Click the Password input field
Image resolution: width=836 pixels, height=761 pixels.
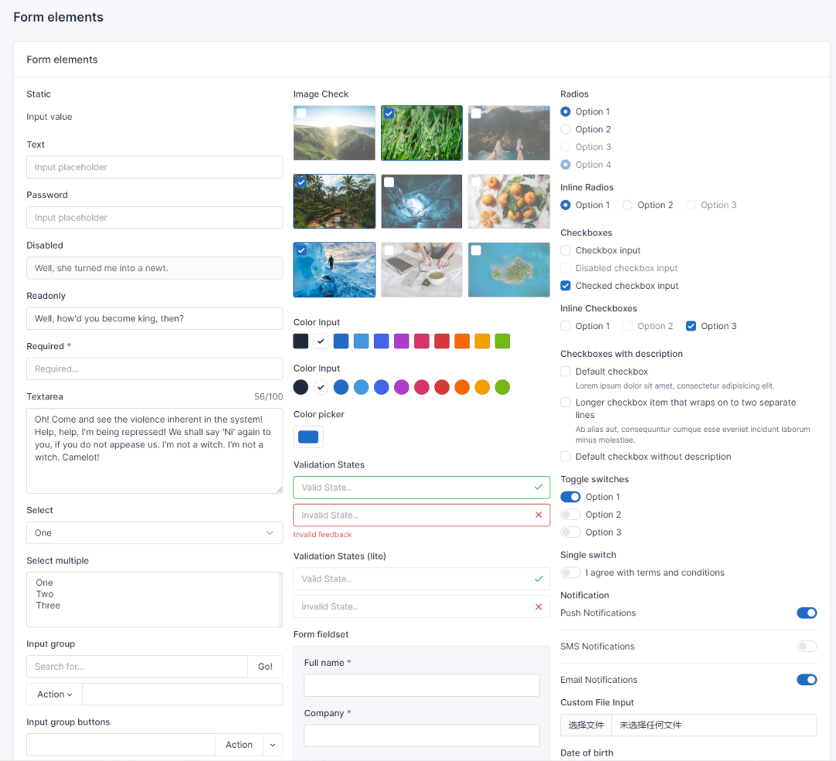(x=155, y=218)
